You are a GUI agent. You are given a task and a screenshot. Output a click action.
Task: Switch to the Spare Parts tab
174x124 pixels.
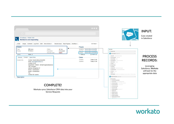(33, 57)
